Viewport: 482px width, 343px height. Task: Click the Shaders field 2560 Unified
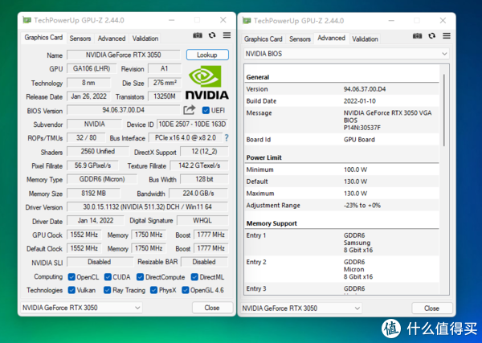98,152
